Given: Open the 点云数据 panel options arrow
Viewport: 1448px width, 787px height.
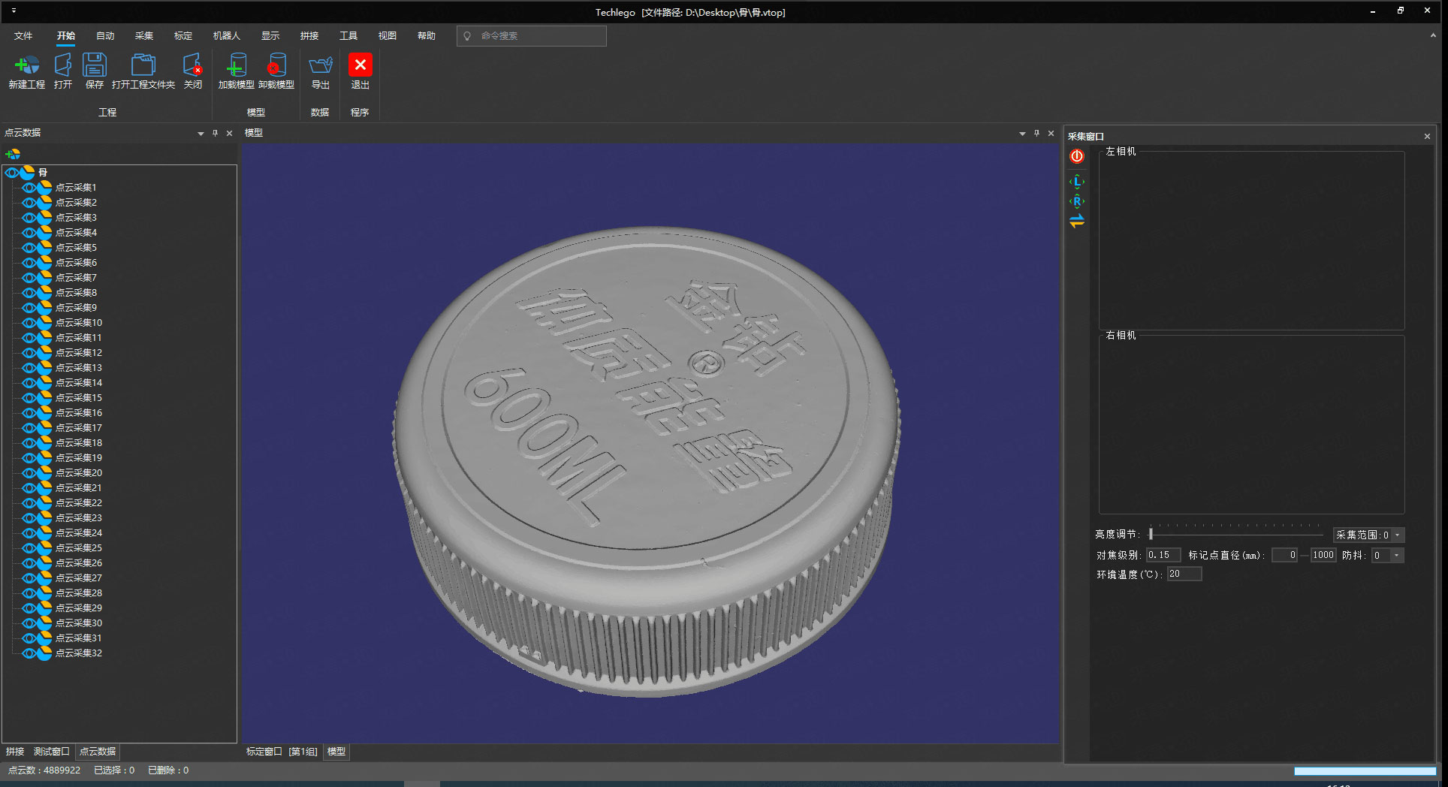Looking at the screenshot, I should tap(201, 134).
